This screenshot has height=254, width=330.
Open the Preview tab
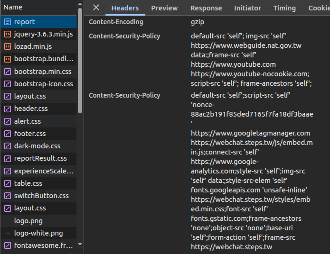click(164, 8)
